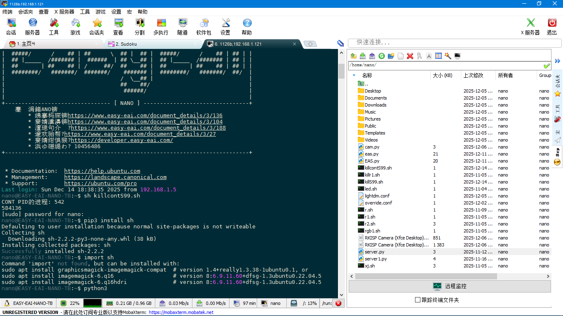Viewport: 563px width, 316px height.
Task: Click the file list horizontal scrollbar
Action: pos(426,276)
